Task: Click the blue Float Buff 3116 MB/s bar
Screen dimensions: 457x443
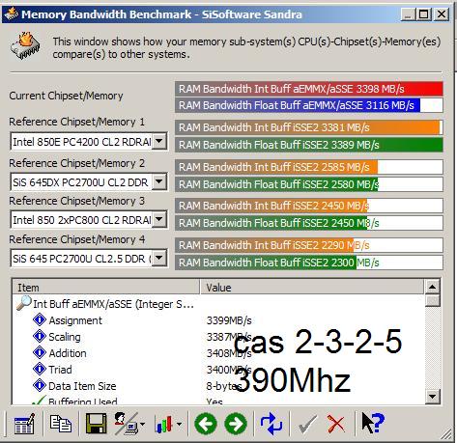Action: (x=309, y=105)
